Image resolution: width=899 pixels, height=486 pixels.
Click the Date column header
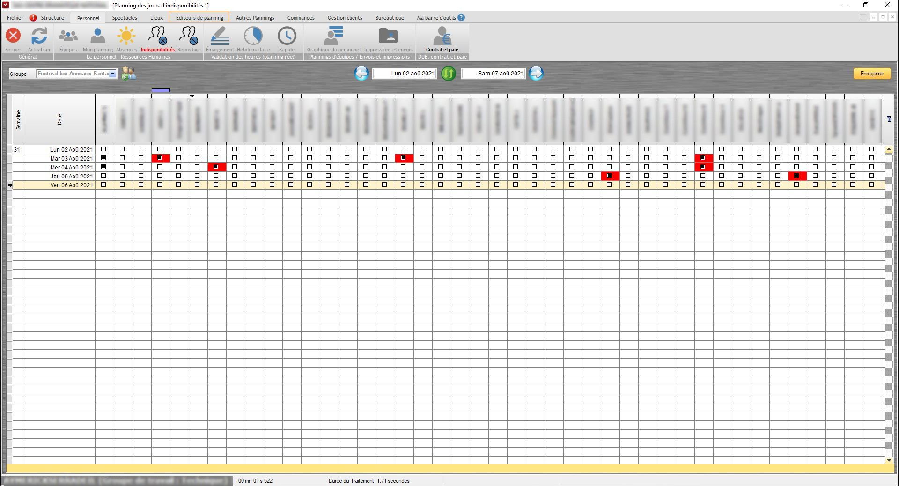pos(59,119)
